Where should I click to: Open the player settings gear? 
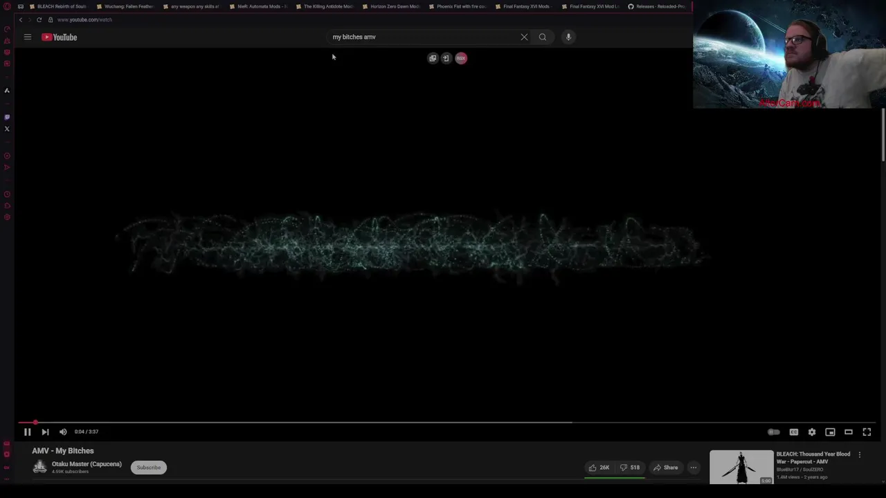[x=812, y=432]
